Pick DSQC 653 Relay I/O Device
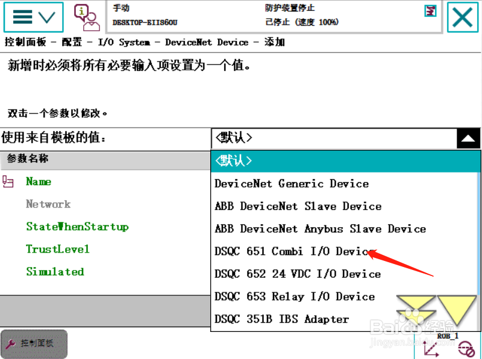The image size is (482, 359). [295, 296]
